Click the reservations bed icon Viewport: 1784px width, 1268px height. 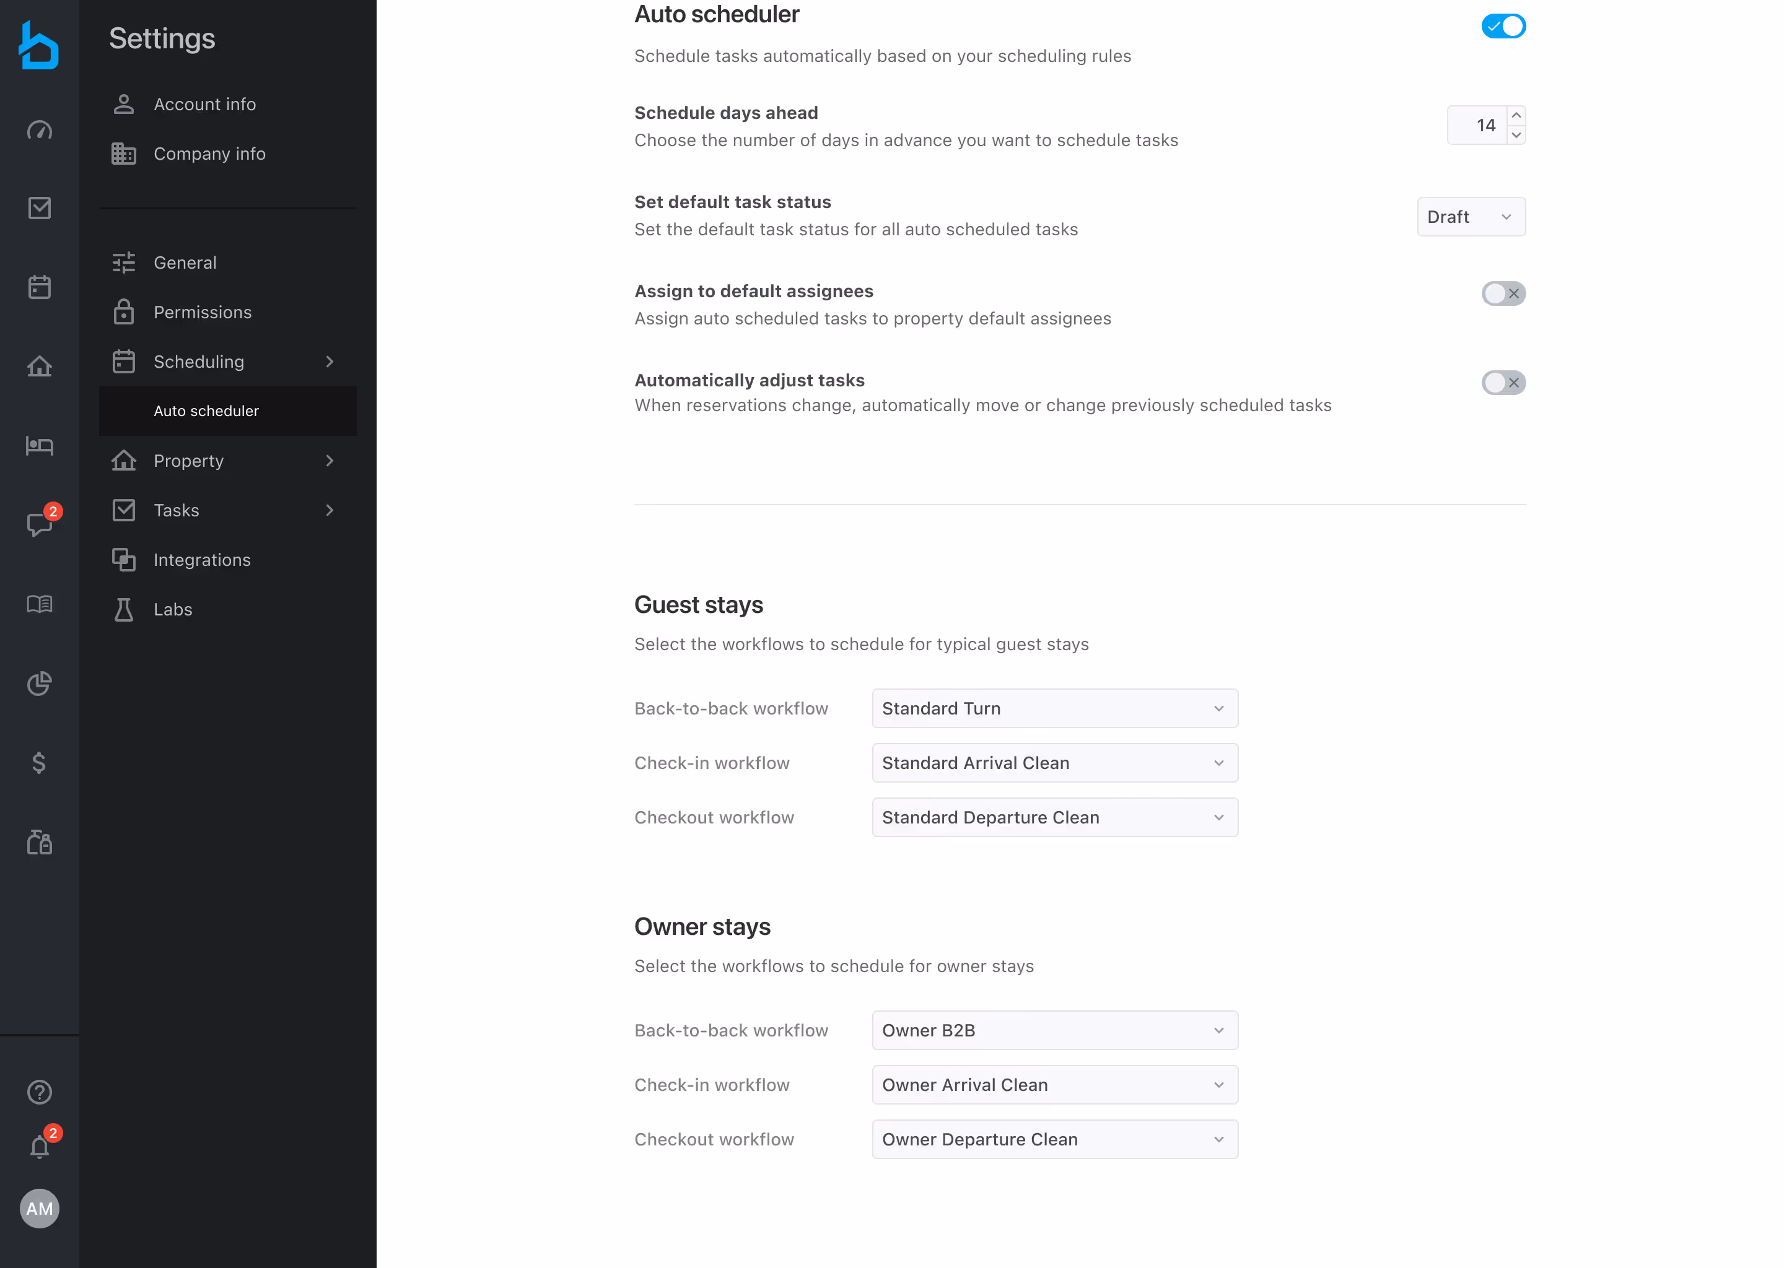pos(39,446)
